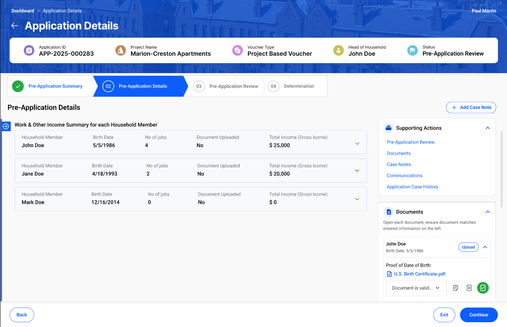Screen dimensions: 507x327
Task: Expand John Doe's income summary row
Action: [357, 143]
